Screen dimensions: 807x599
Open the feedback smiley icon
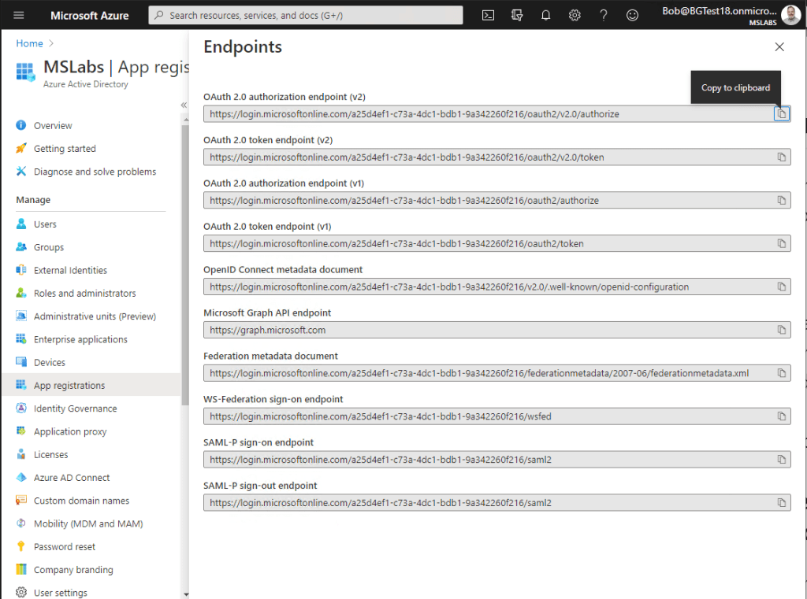click(632, 15)
